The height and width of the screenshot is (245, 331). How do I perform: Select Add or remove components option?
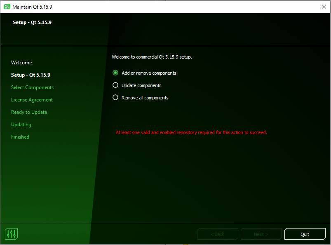click(116, 73)
